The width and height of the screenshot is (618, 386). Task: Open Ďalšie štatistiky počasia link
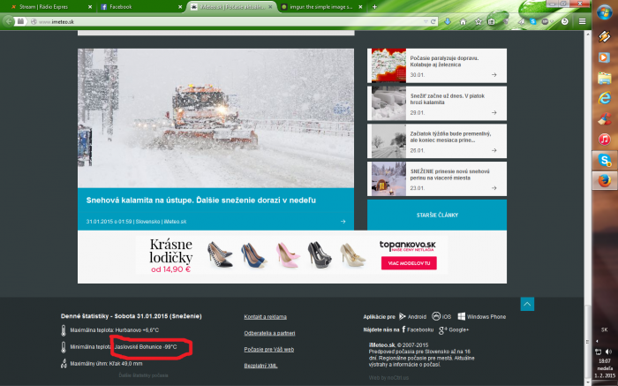[143, 375]
